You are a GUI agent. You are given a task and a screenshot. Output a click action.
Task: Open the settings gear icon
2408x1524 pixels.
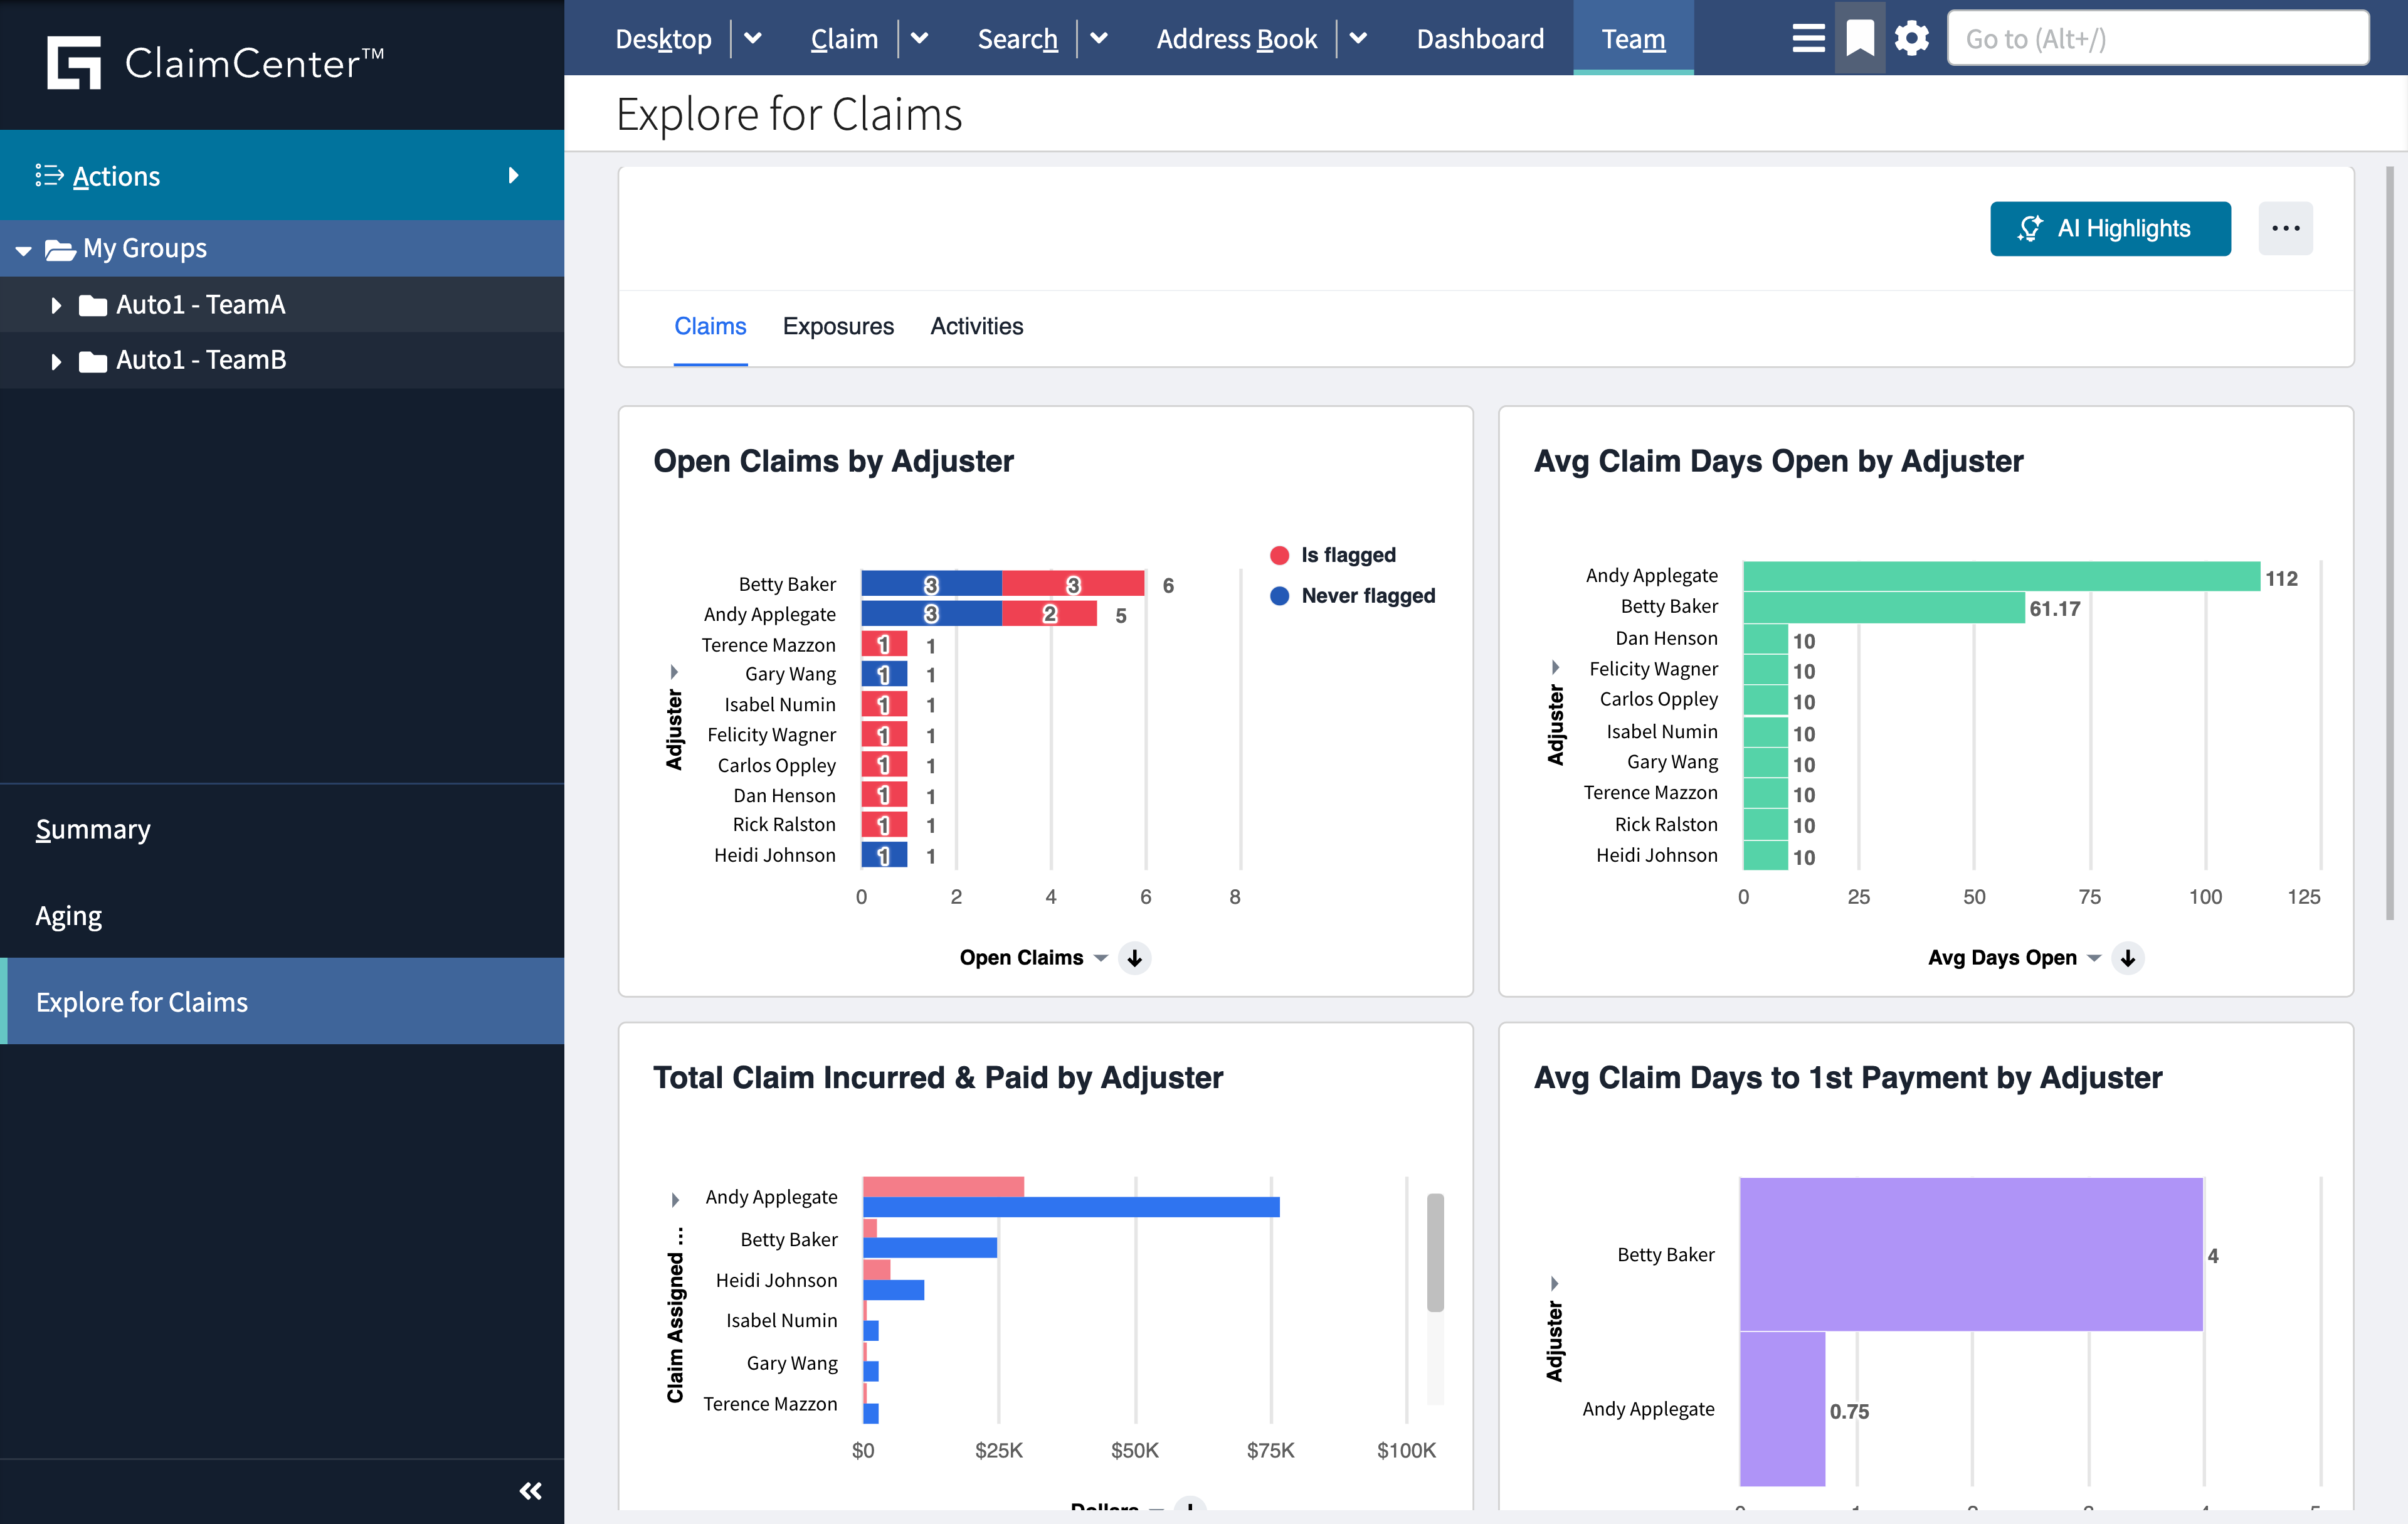pos(1911,38)
